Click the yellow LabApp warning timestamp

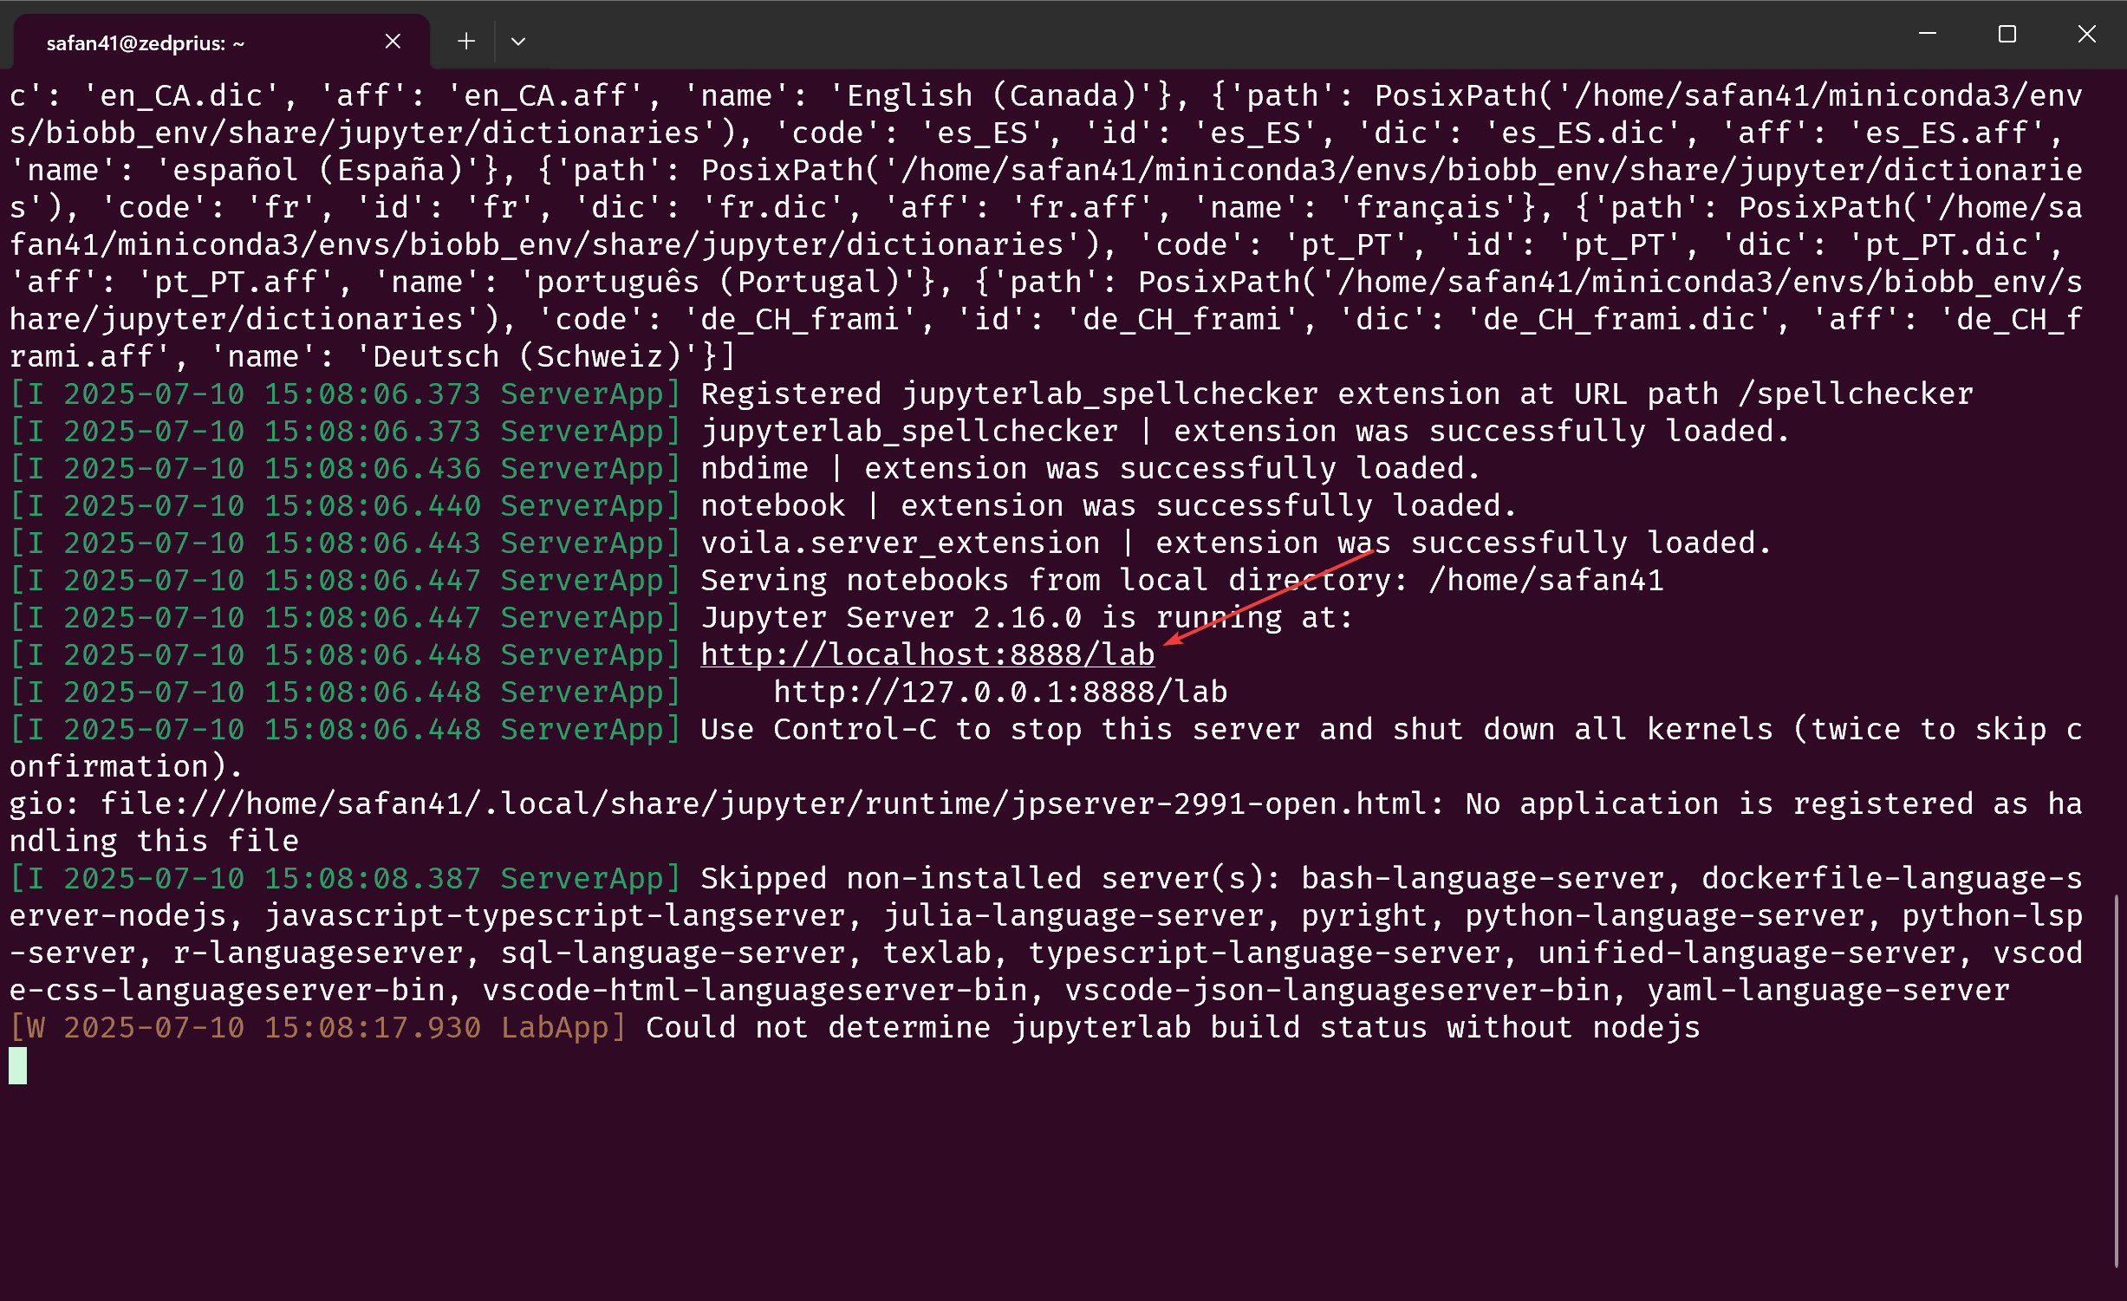(x=271, y=1027)
